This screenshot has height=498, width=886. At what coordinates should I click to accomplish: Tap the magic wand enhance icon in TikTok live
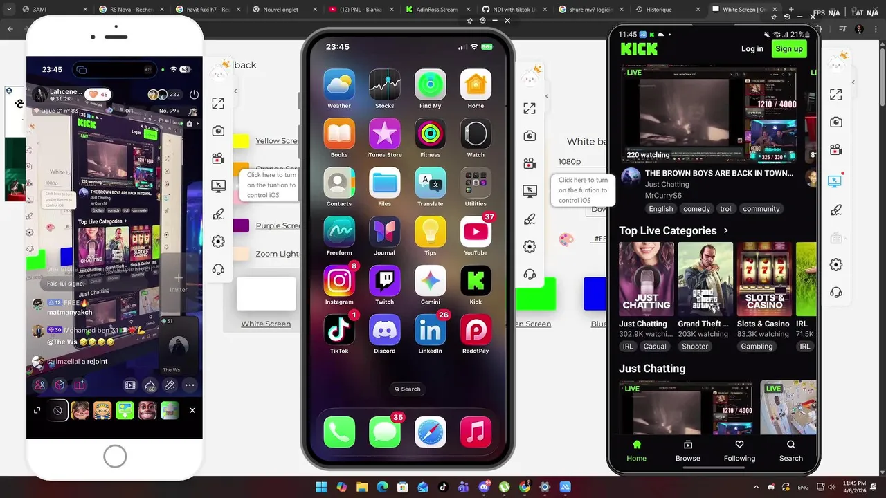click(x=170, y=385)
